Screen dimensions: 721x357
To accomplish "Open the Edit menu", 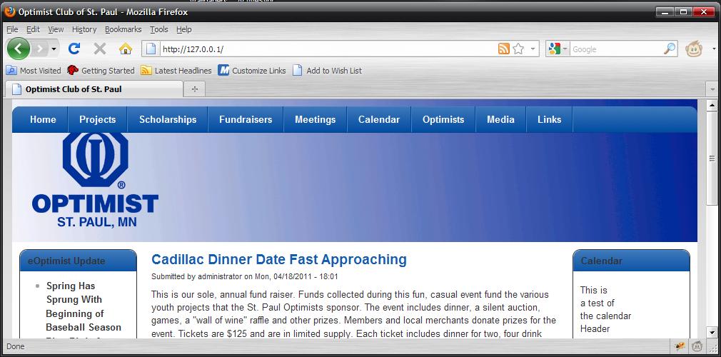I will coord(33,29).
